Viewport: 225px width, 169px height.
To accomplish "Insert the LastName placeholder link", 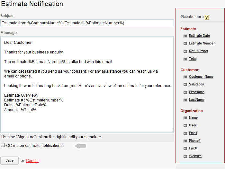I will pos(197,100).
